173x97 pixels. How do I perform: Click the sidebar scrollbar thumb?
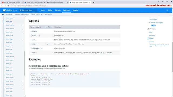coord(24,64)
